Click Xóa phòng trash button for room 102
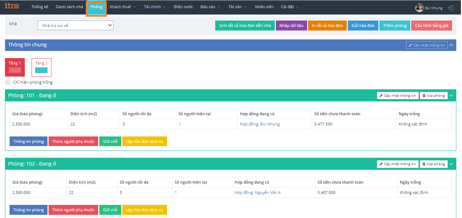The image size is (462, 218). [x=433, y=164]
